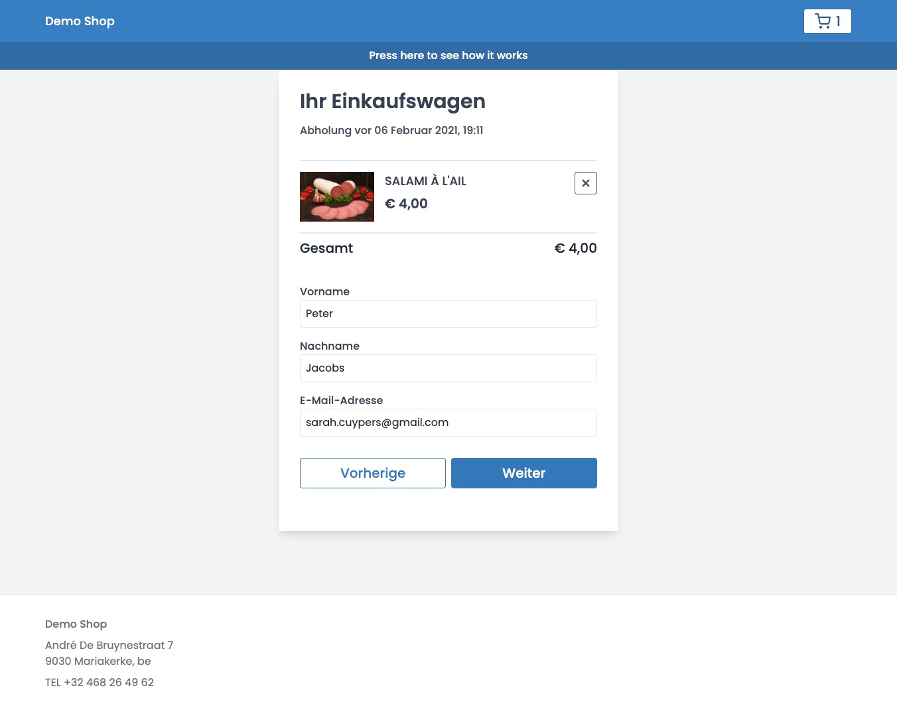
Task: Click the Demo Shop header logo
Action: tap(80, 21)
